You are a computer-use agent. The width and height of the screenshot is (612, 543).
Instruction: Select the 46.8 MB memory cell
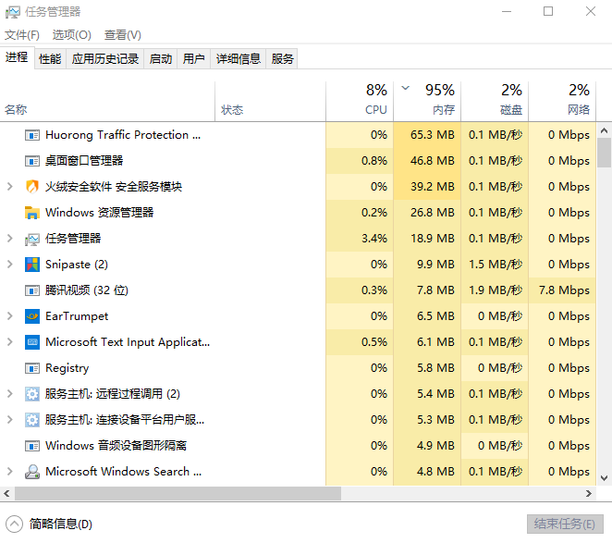click(x=427, y=161)
